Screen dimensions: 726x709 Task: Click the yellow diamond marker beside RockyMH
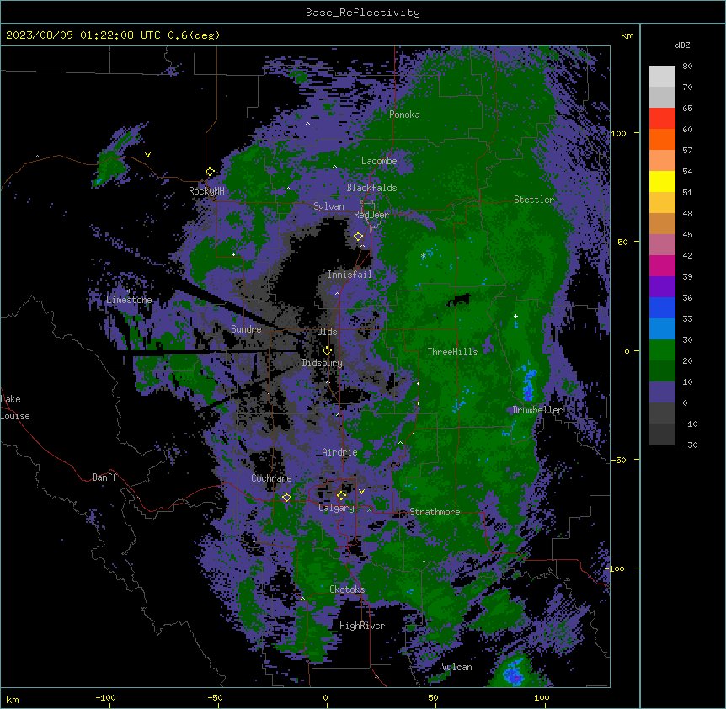click(x=210, y=172)
